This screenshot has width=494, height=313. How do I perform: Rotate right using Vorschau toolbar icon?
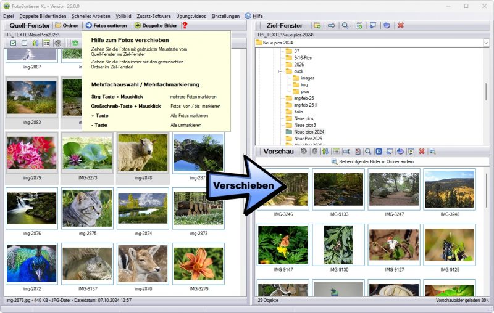314,152
